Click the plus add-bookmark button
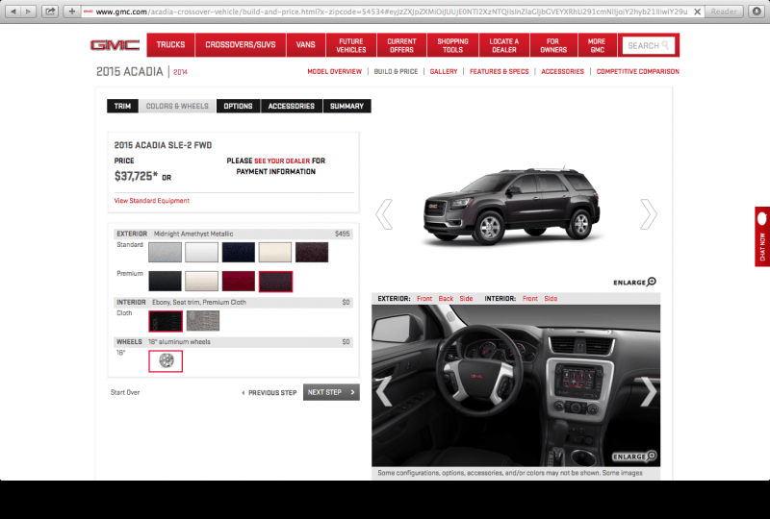This screenshot has height=519, width=770. pyautogui.click(x=71, y=11)
